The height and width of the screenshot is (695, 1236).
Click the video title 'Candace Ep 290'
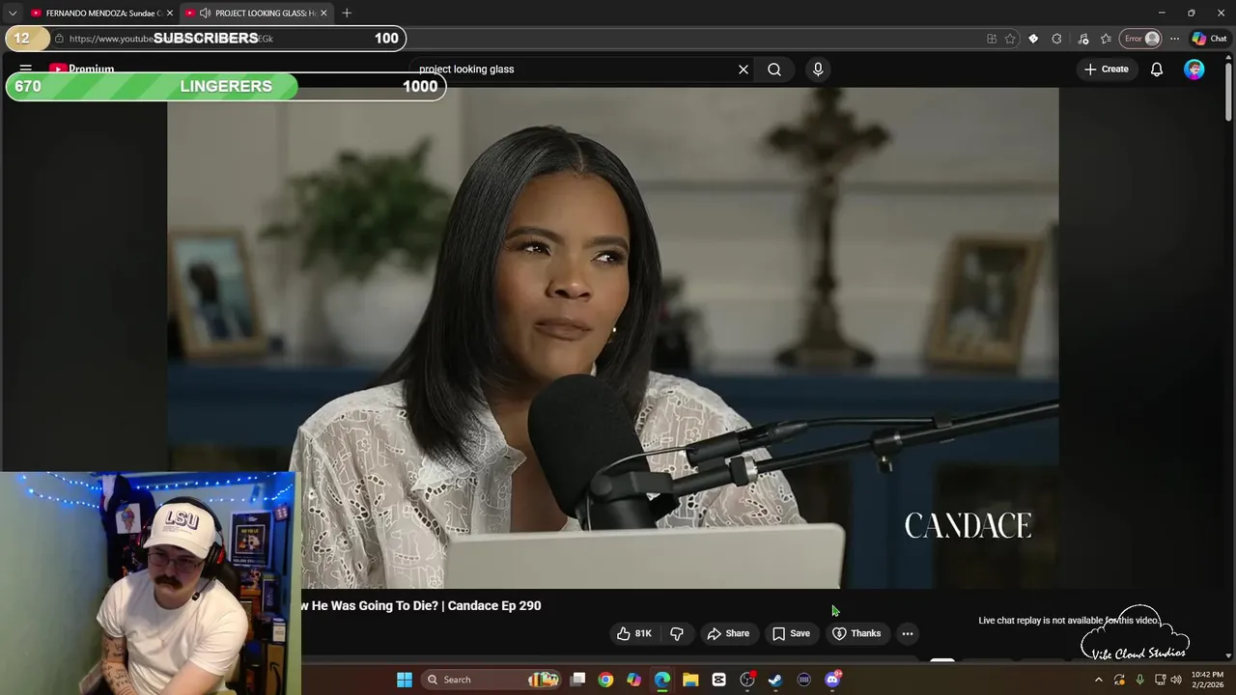493,605
